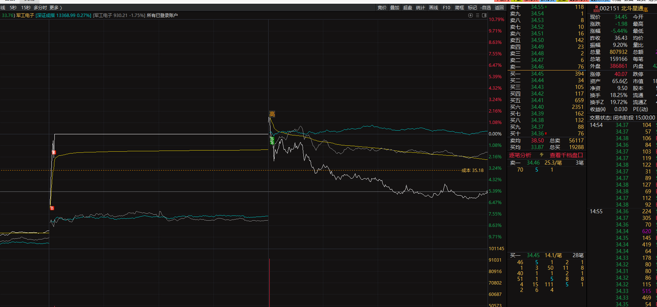Click the 叠加 overlay button
Image resolution: width=657 pixels, height=307 pixels.
point(395,7)
